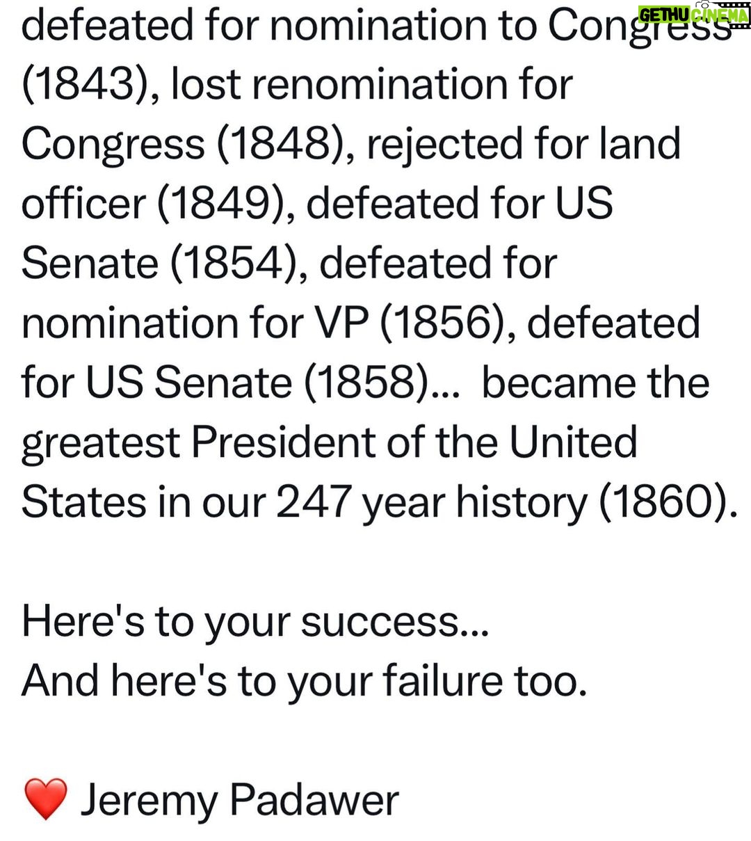Click the line "And here's to your failure too."

[x=305, y=680]
